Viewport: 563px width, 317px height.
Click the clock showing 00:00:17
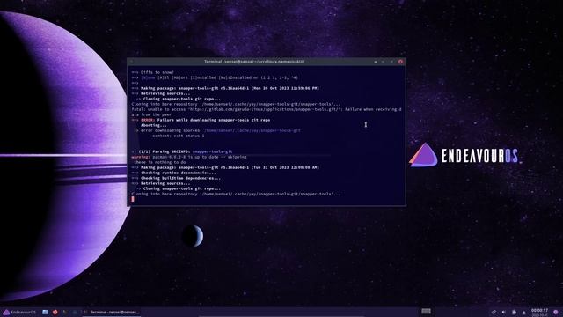539,312
